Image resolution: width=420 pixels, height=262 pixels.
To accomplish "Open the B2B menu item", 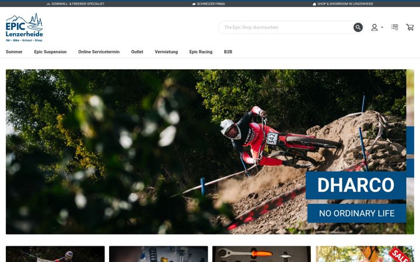I will click(x=228, y=52).
